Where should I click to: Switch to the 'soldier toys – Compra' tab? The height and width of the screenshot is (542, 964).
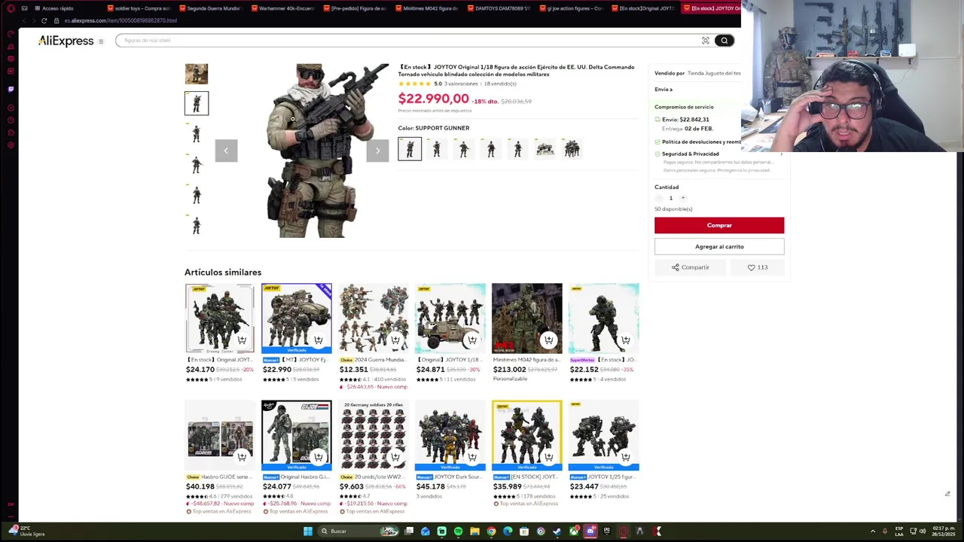pyautogui.click(x=139, y=8)
